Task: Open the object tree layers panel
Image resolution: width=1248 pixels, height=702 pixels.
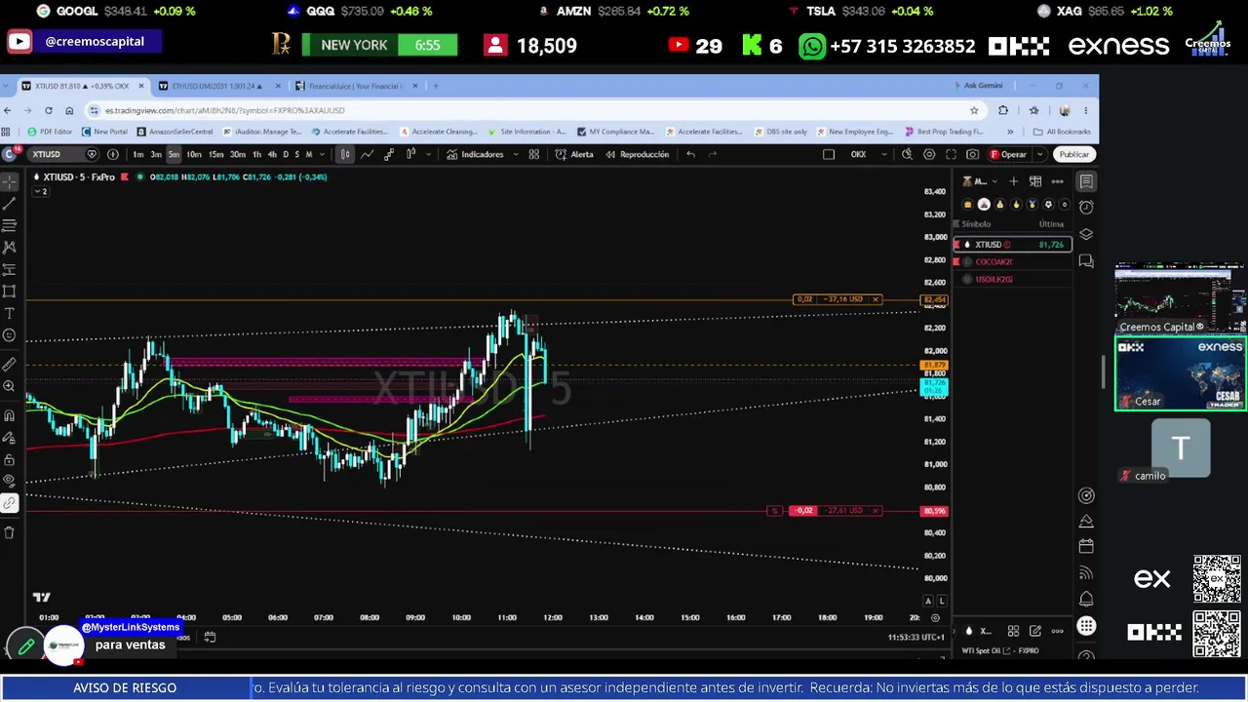Action: (1086, 234)
